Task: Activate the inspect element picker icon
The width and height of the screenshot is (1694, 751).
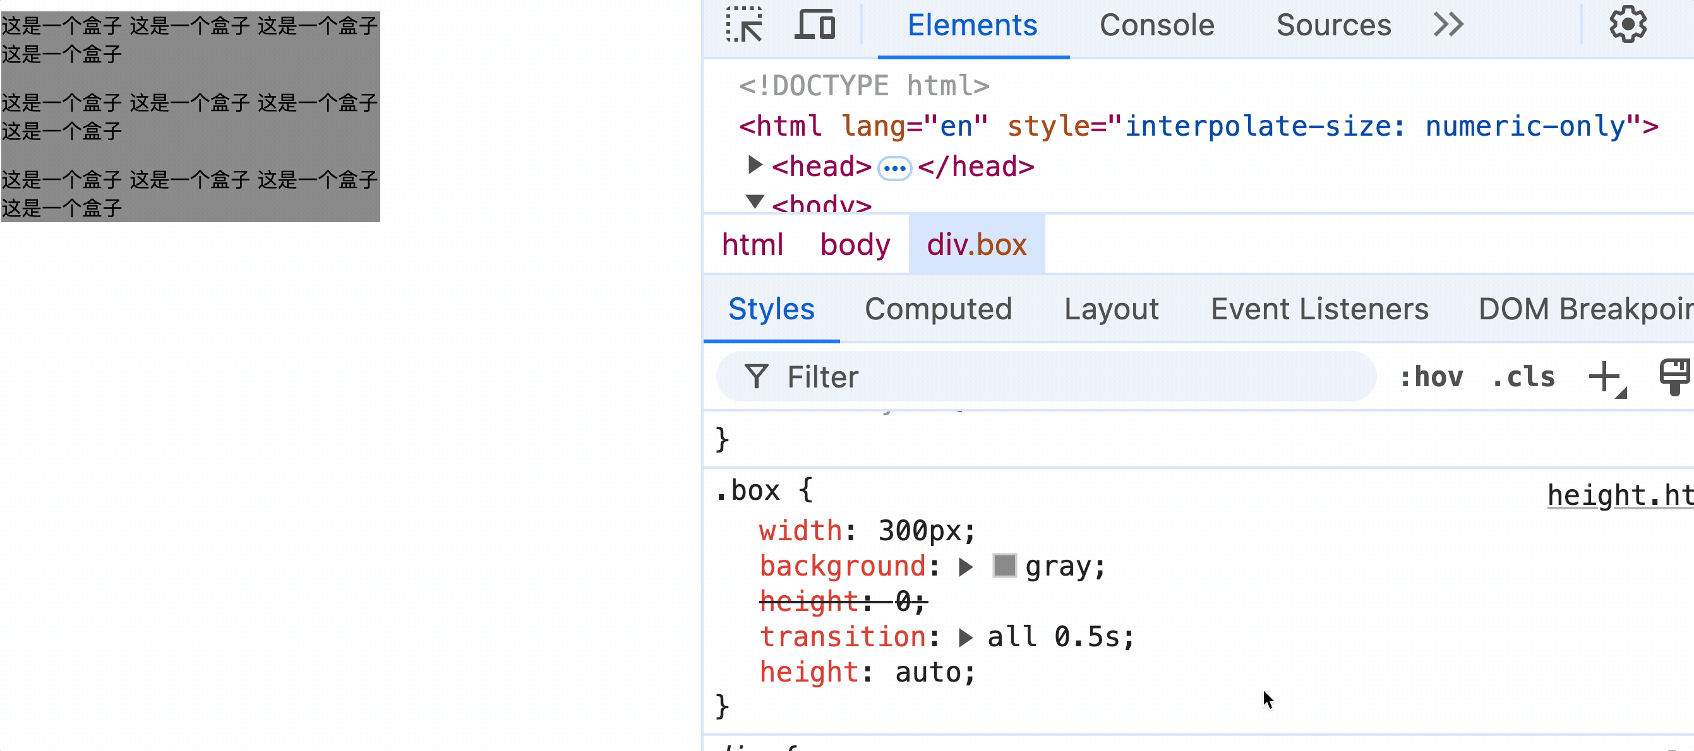Action: tap(745, 25)
